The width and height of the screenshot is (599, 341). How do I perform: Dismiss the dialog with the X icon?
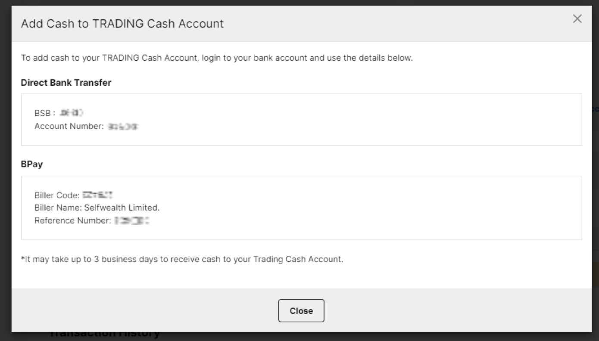point(577,19)
